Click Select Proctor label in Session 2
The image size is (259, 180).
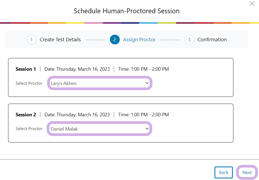coord(29,129)
